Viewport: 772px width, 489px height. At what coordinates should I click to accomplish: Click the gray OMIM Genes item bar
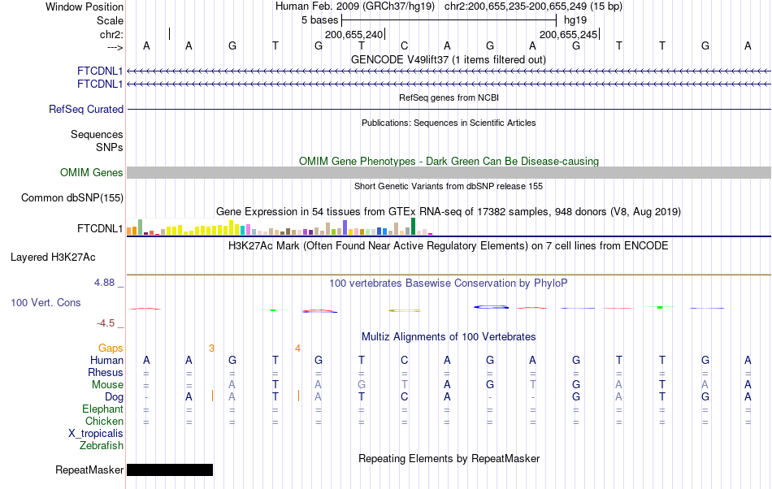coord(449,173)
